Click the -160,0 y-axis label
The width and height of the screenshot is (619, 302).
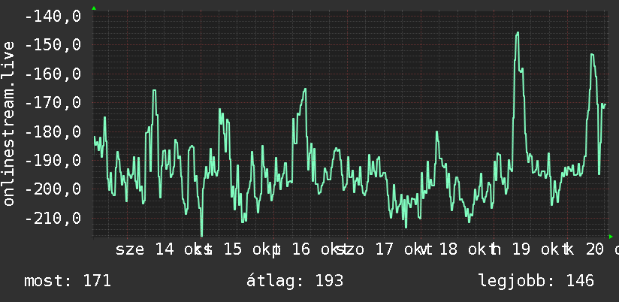pyautogui.click(x=53, y=74)
